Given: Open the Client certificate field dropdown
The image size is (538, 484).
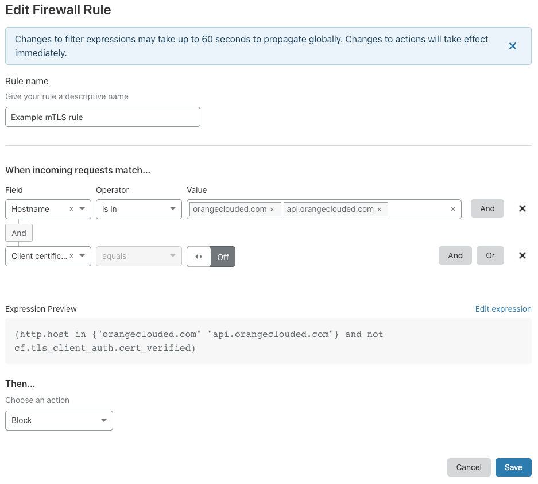Looking at the screenshot, I should coord(82,256).
